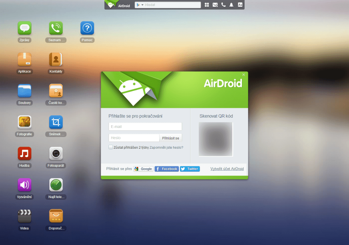Image resolution: width=349 pixels, height=245 pixels.
Task: Close the AirDroid login dialog
Action: click(244, 75)
